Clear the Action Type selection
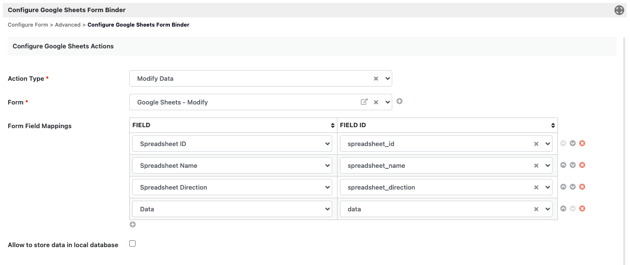The width and height of the screenshot is (630, 265). click(376, 79)
